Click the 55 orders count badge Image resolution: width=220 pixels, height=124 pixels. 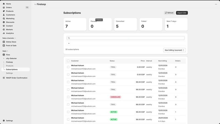pyautogui.click(x=27, y=7)
